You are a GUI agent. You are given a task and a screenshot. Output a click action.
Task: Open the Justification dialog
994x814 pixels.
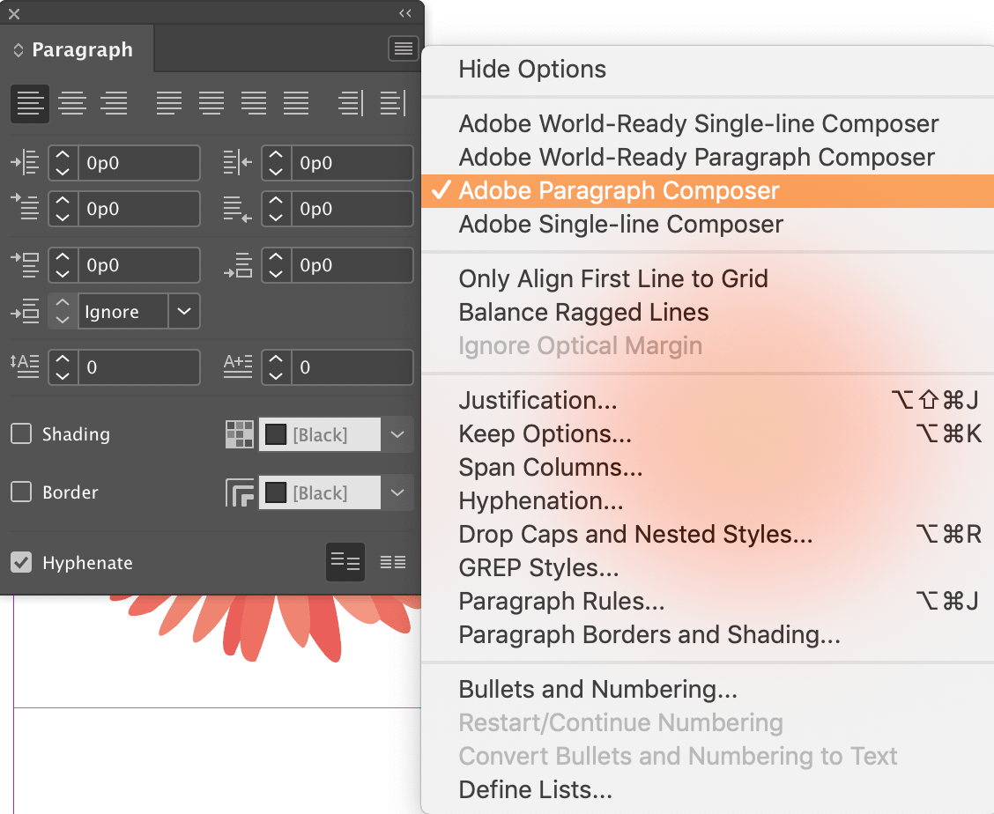pos(538,400)
